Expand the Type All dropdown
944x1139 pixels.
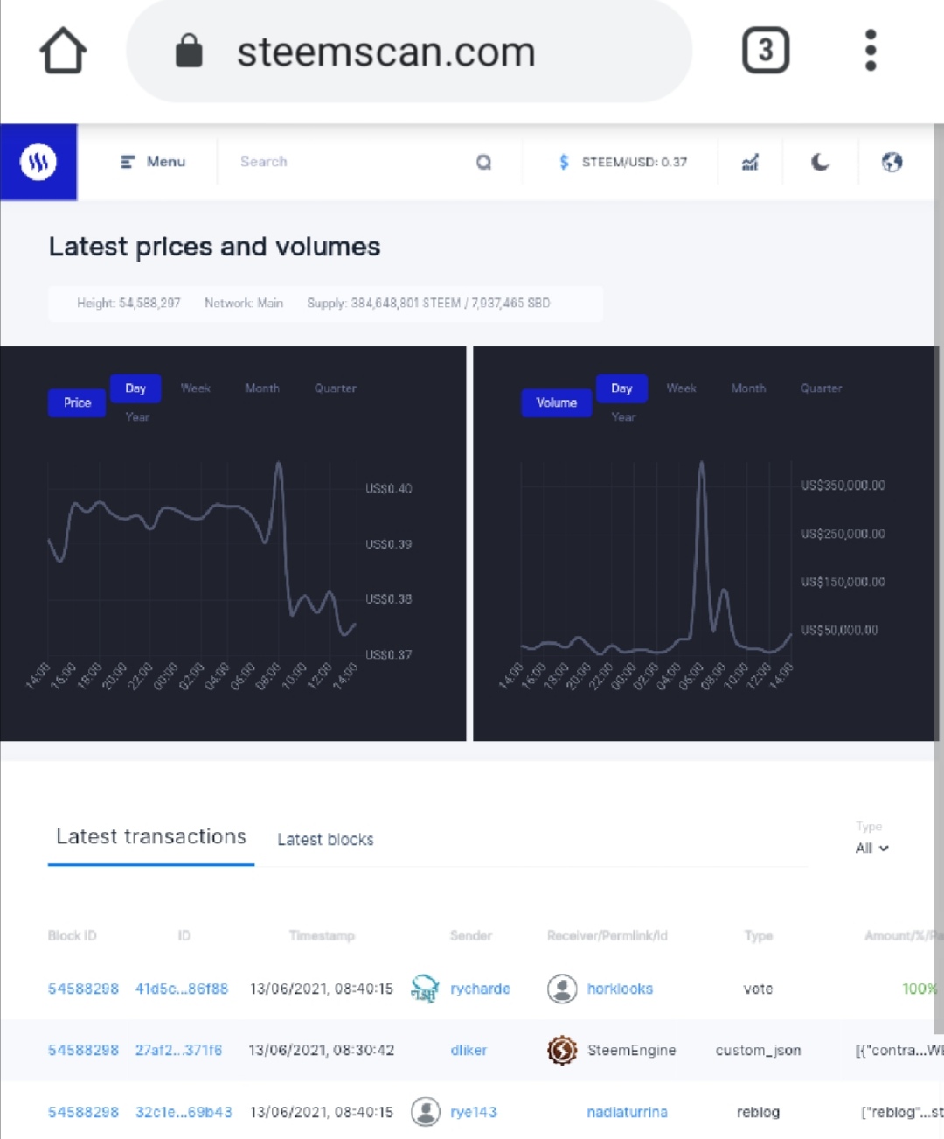(871, 849)
